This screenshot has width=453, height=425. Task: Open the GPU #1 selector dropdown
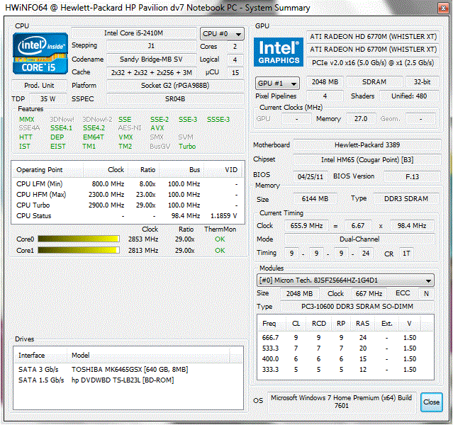[277, 84]
